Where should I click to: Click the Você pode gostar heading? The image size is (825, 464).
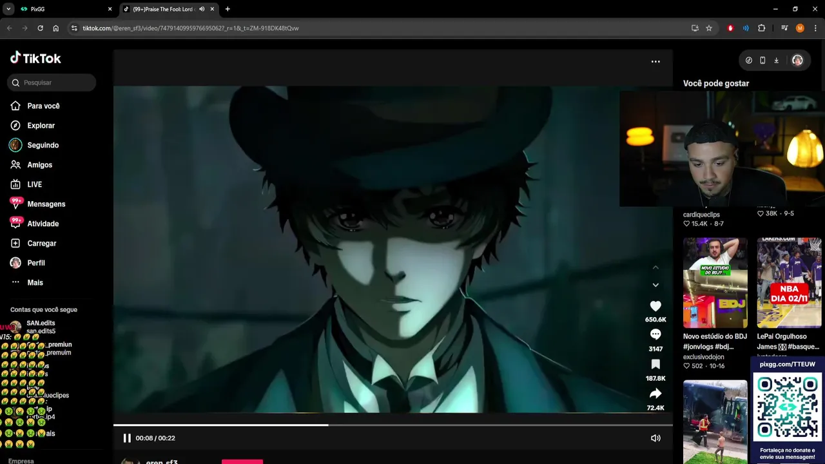tap(716, 83)
